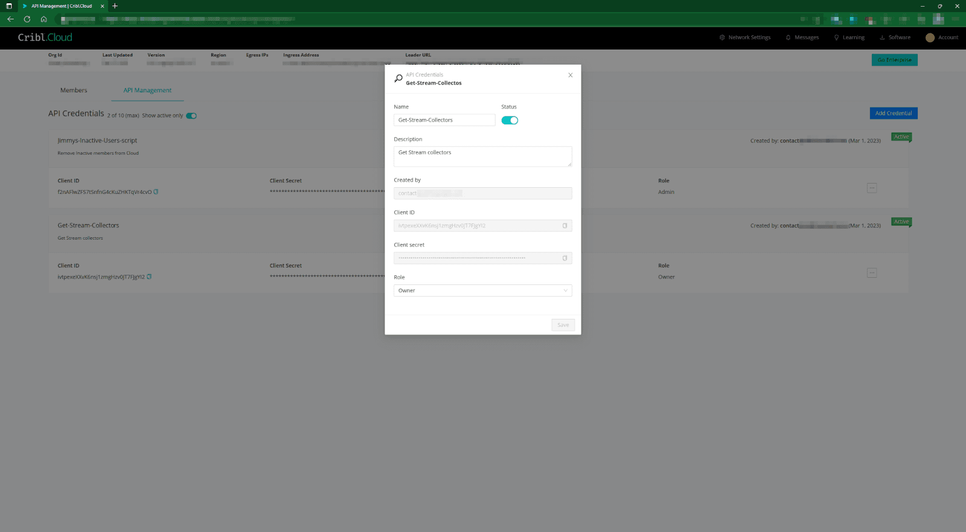
Task: Click the Add Credential button
Action: pyautogui.click(x=893, y=114)
